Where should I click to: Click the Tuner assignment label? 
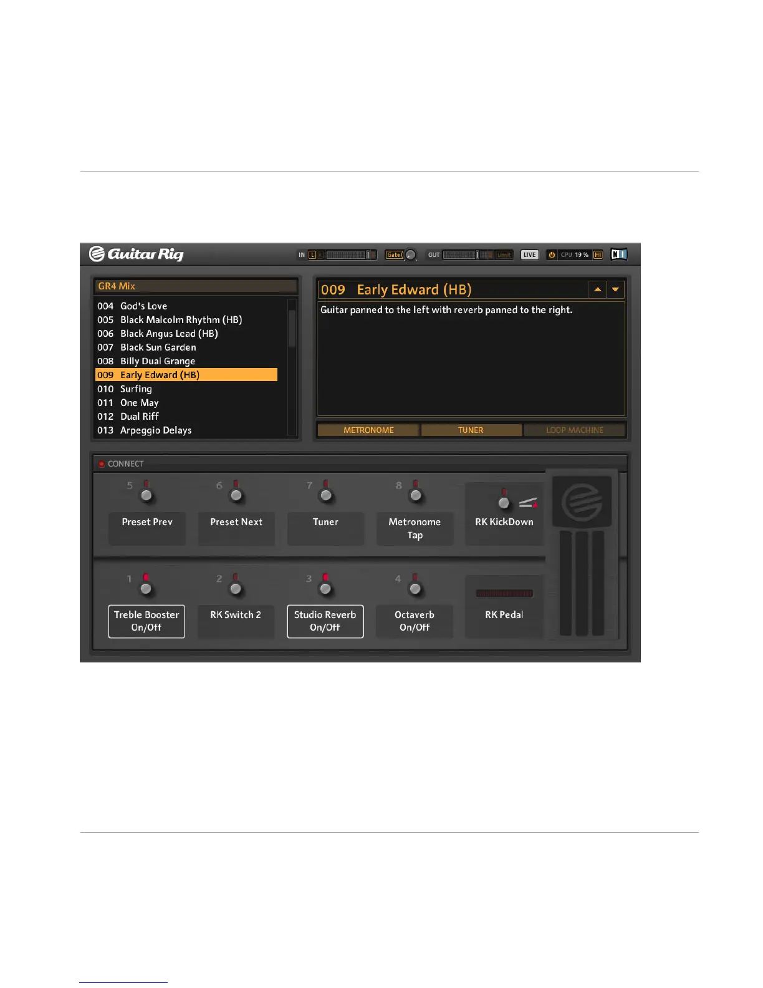point(325,529)
